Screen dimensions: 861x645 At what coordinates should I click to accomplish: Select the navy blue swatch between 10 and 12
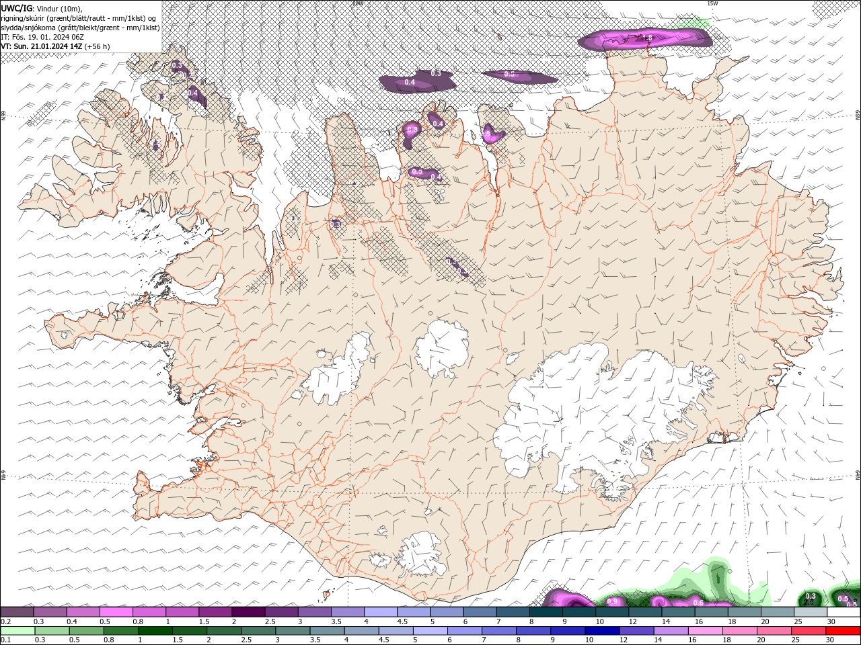pos(602,631)
